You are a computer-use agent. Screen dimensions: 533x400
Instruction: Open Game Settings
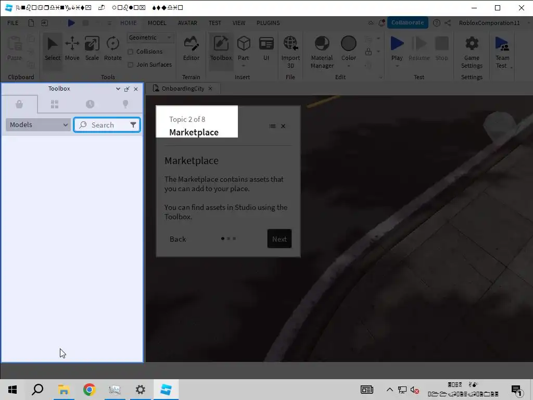472,53
